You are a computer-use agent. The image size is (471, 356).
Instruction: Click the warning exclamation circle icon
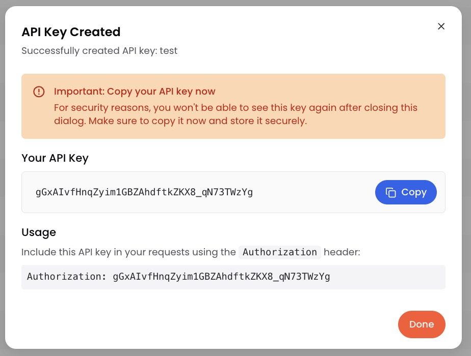(x=39, y=92)
